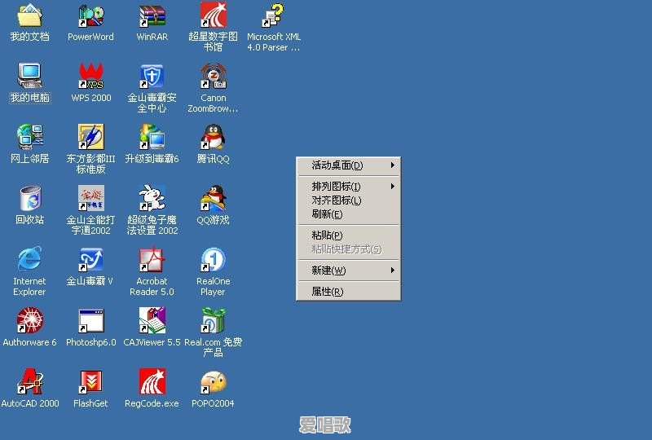
Task: Click the 升级到毒霸6 shortcut
Action: coord(152,137)
